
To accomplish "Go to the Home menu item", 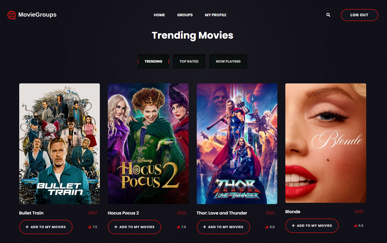I will (159, 15).
